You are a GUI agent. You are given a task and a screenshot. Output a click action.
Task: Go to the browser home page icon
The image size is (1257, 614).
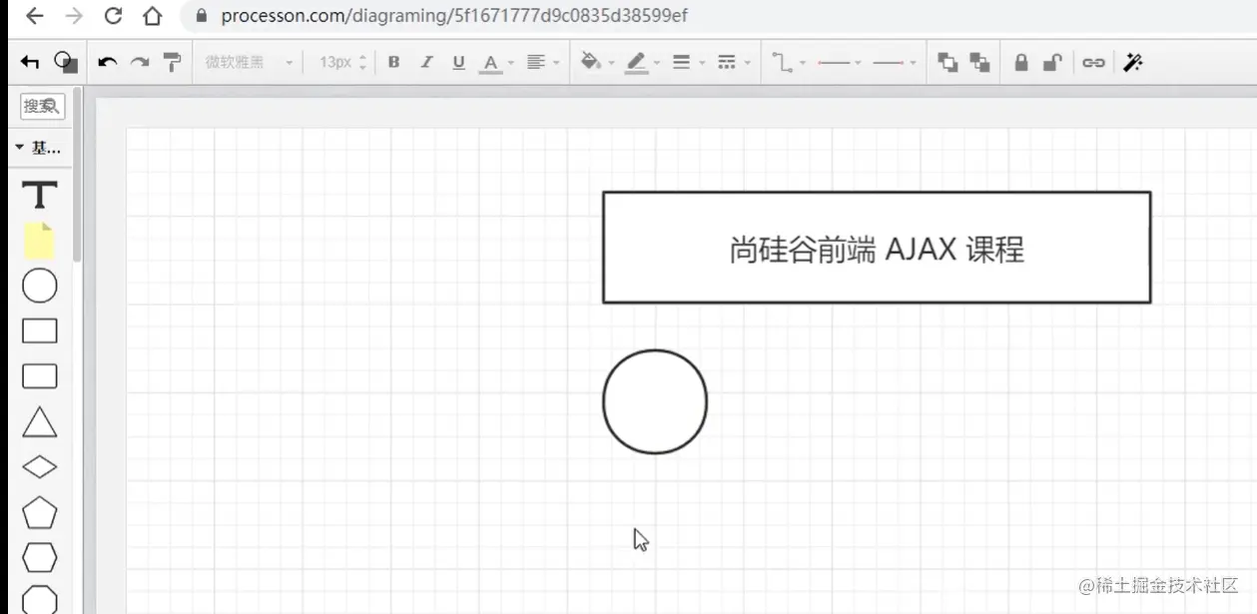click(x=152, y=16)
